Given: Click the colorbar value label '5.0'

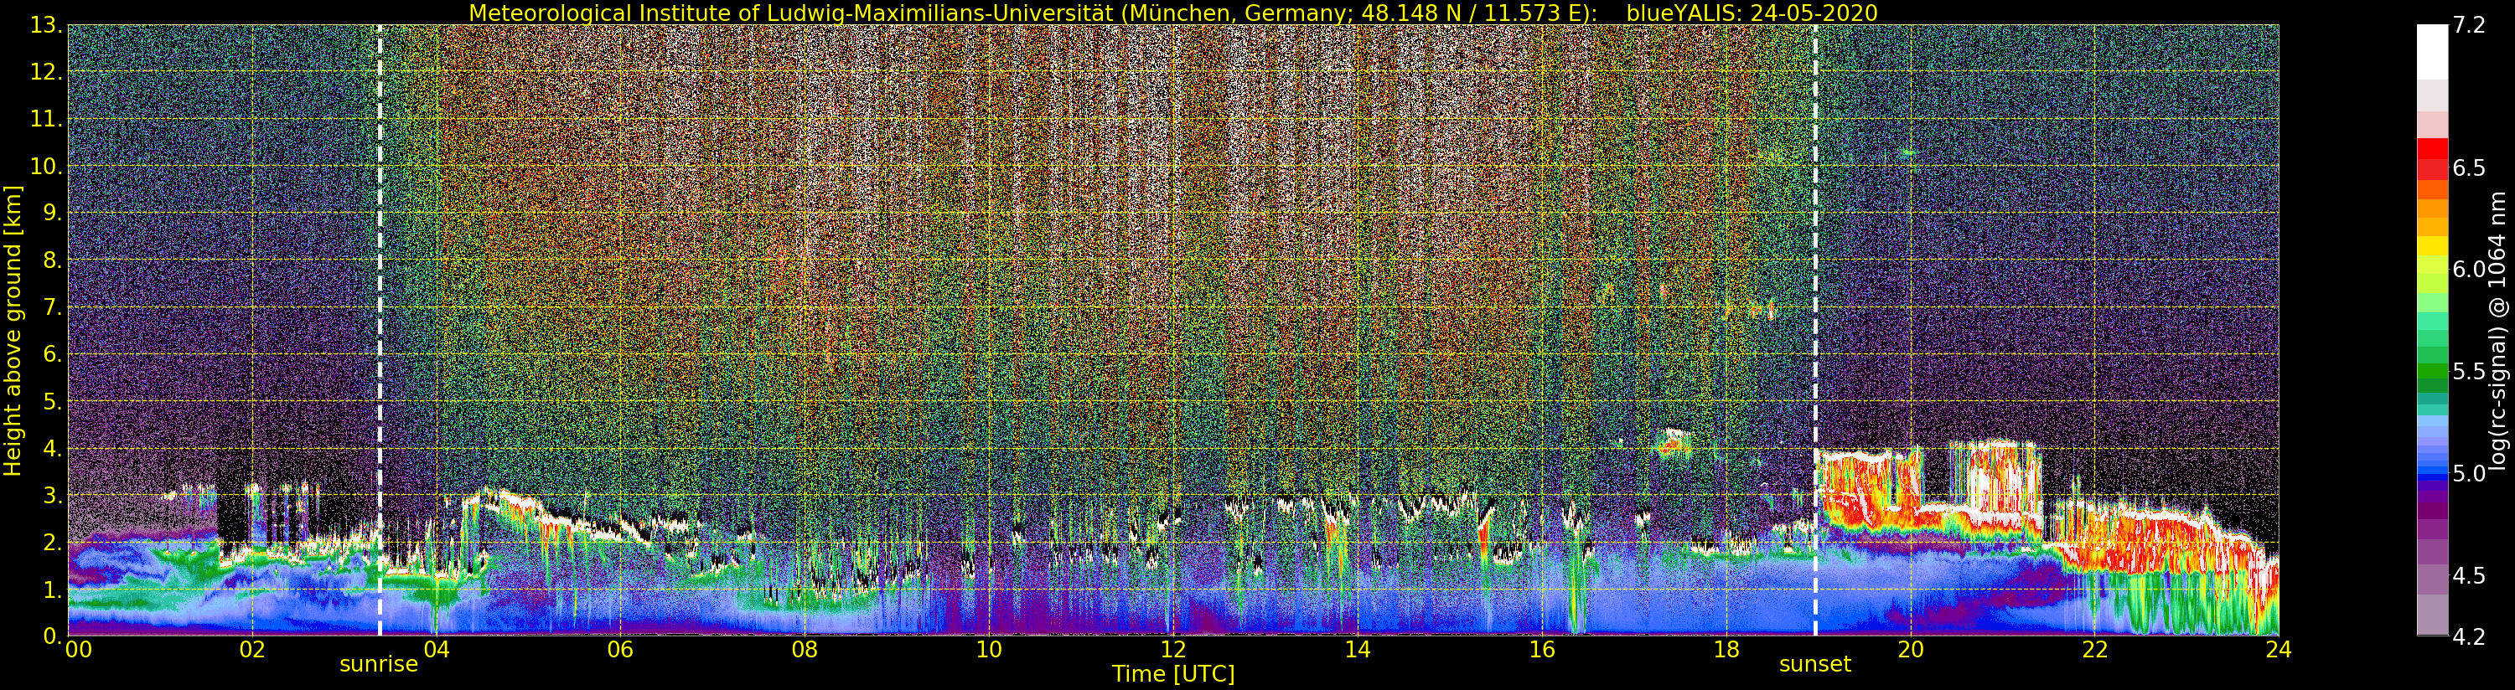Looking at the screenshot, I should (x=2468, y=473).
